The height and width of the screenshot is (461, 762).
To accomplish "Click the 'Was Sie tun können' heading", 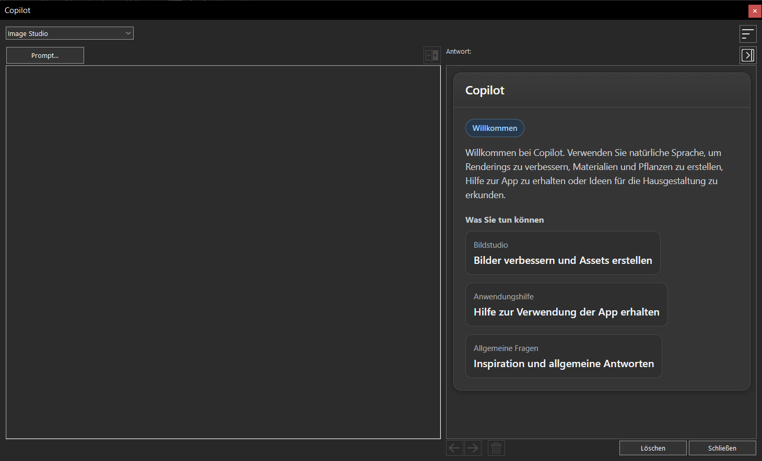I will 505,220.
